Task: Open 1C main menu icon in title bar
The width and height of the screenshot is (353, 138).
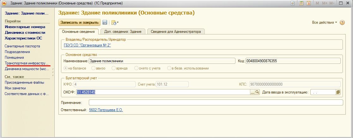Action: tap(4, 3)
